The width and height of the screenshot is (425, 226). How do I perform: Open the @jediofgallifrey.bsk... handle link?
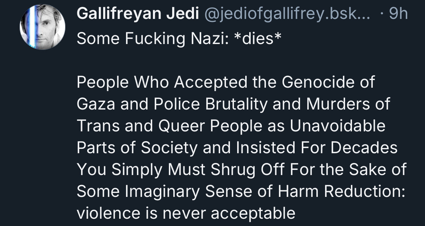coord(284,14)
